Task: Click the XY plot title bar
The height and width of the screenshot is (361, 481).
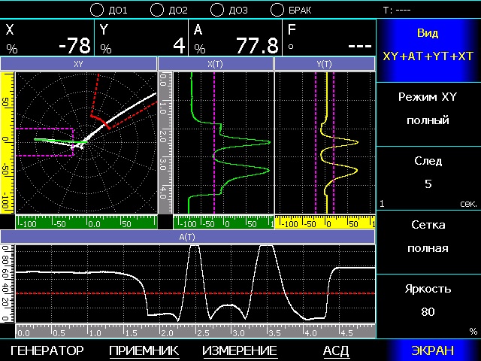Action: 78,65
